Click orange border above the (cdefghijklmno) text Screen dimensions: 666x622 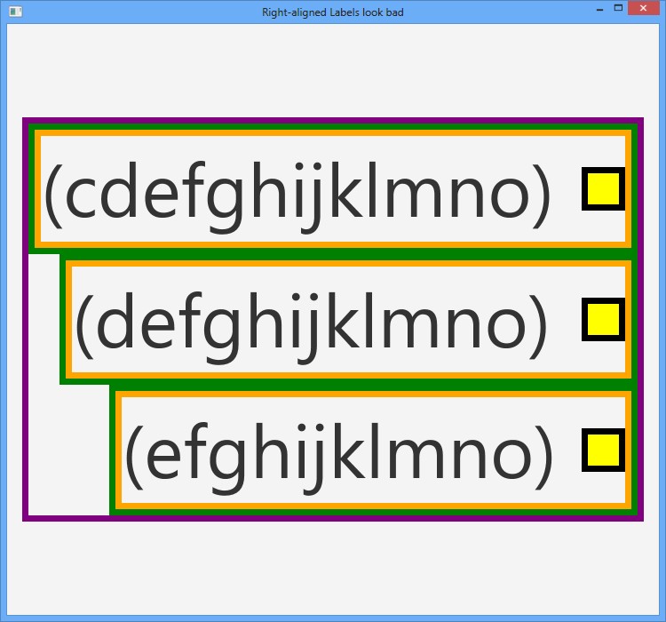coord(333,136)
